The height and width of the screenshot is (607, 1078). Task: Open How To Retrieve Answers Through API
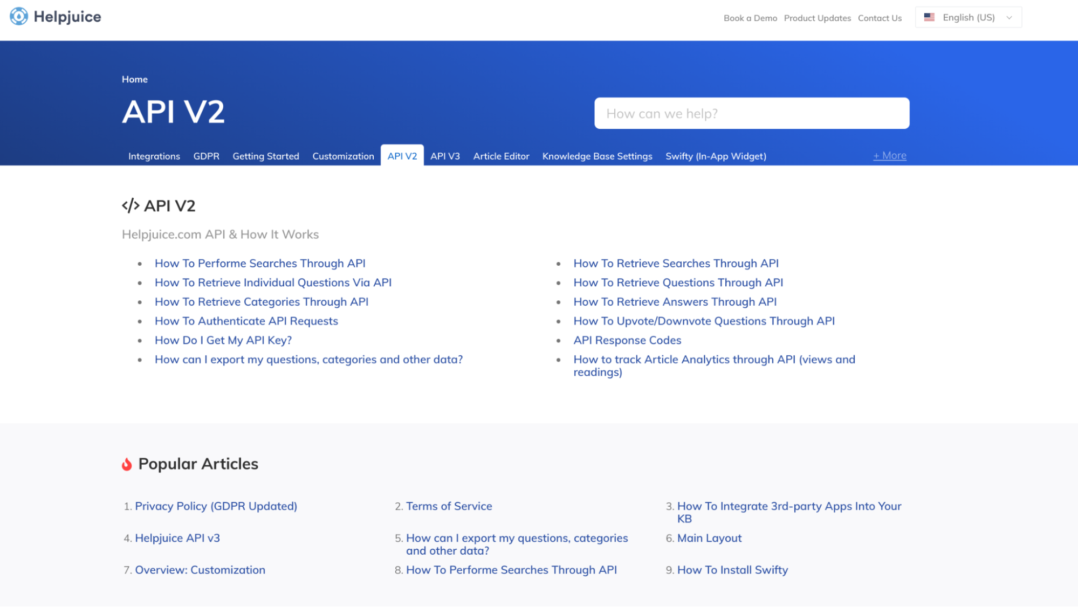675,302
